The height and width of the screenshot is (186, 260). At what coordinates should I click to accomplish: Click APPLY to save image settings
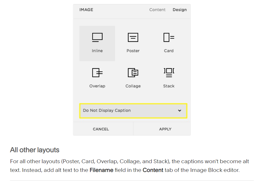coord(165,129)
